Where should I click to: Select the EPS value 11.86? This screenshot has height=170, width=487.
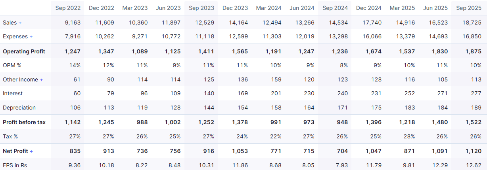(x=240, y=165)
